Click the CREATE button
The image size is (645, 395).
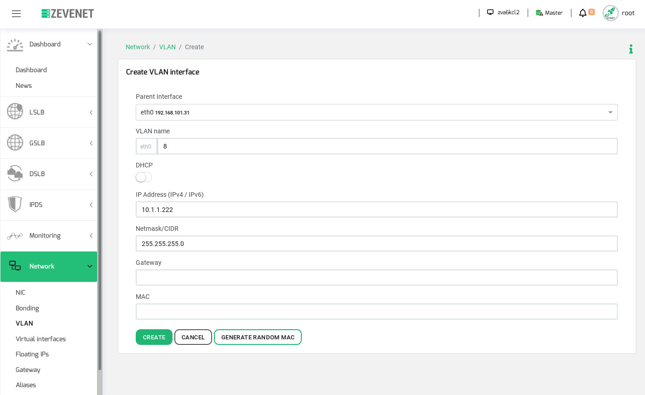(x=154, y=337)
